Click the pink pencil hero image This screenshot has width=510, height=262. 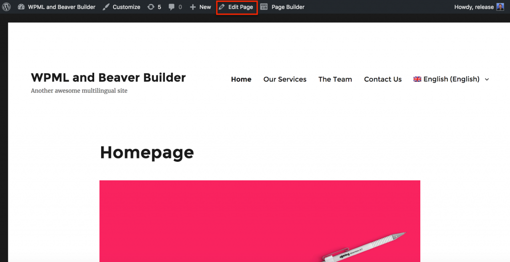click(x=260, y=221)
